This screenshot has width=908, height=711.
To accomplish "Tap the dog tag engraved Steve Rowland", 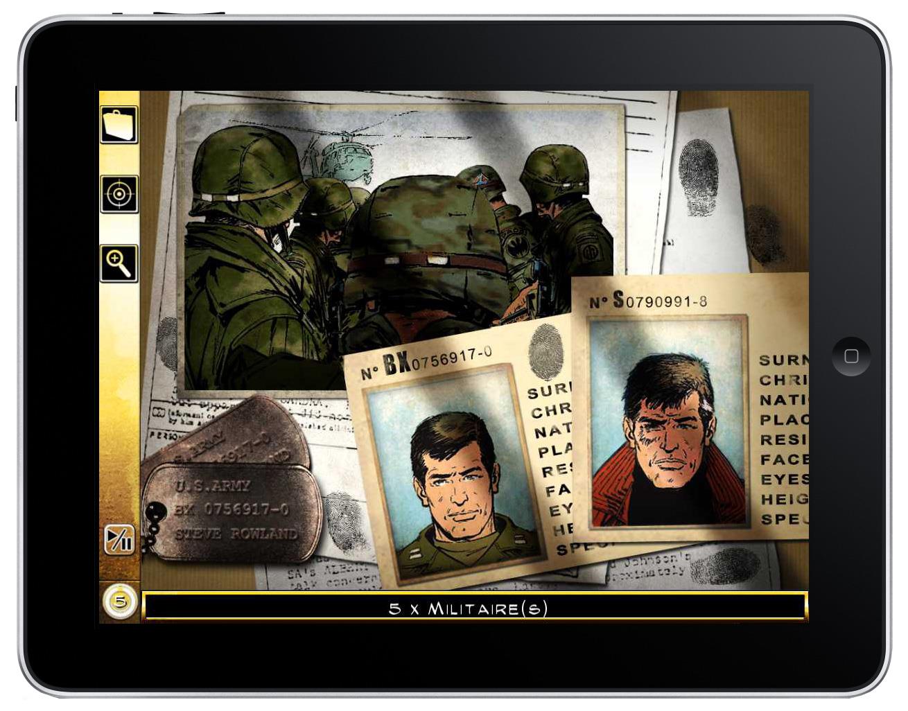I will [x=234, y=510].
